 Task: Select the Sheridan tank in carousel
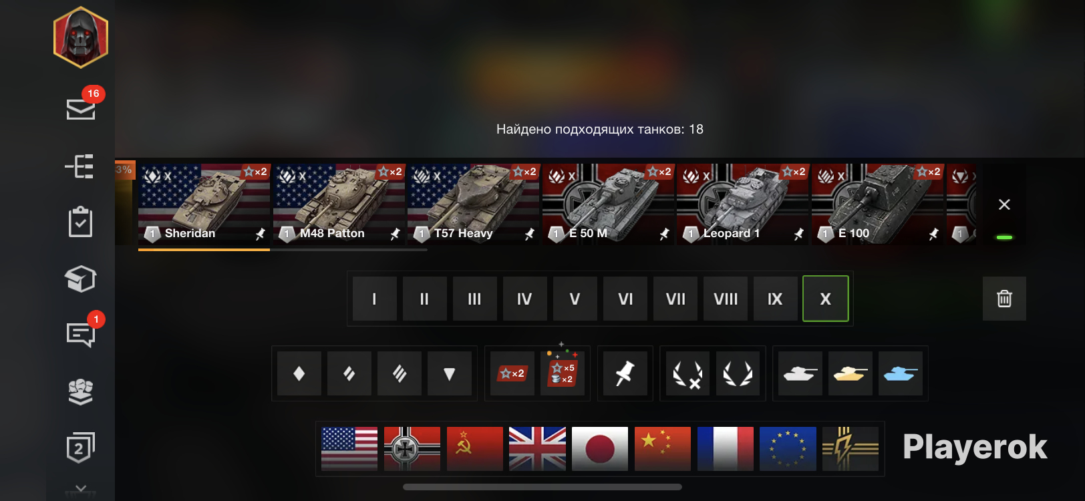coord(204,204)
